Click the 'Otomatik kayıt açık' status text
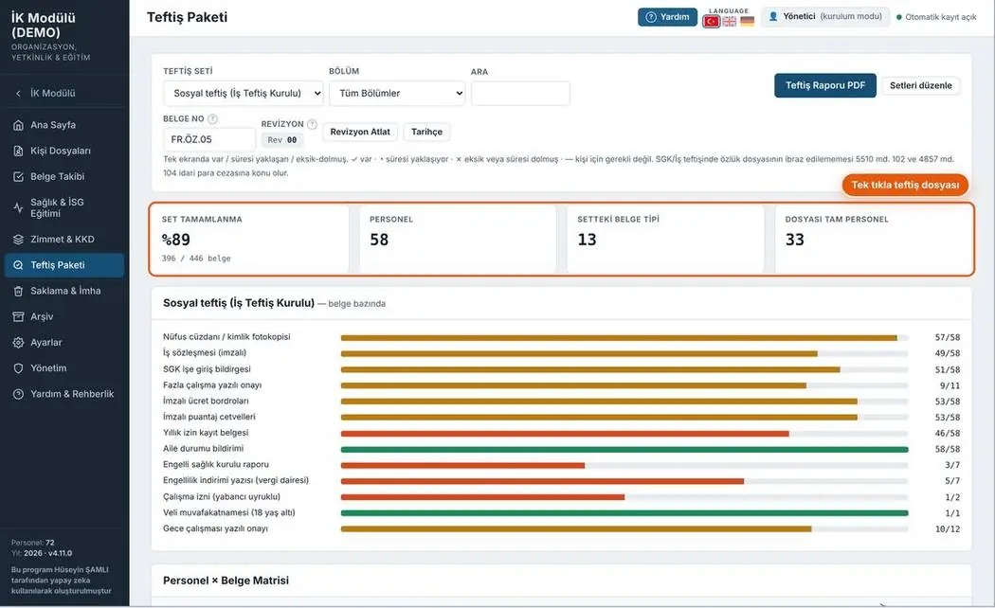This screenshot has width=995, height=608. click(x=940, y=17)
